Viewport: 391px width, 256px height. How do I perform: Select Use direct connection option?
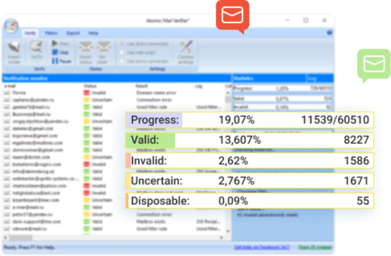coord(122,43)
